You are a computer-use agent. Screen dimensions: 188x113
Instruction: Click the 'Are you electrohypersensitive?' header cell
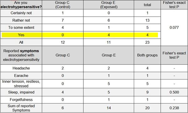(21, 5)
